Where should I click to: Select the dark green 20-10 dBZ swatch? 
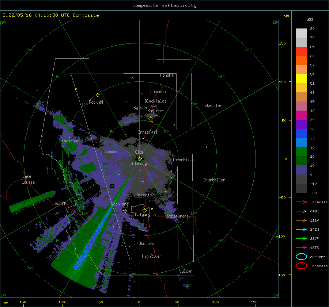pos(301,161)
